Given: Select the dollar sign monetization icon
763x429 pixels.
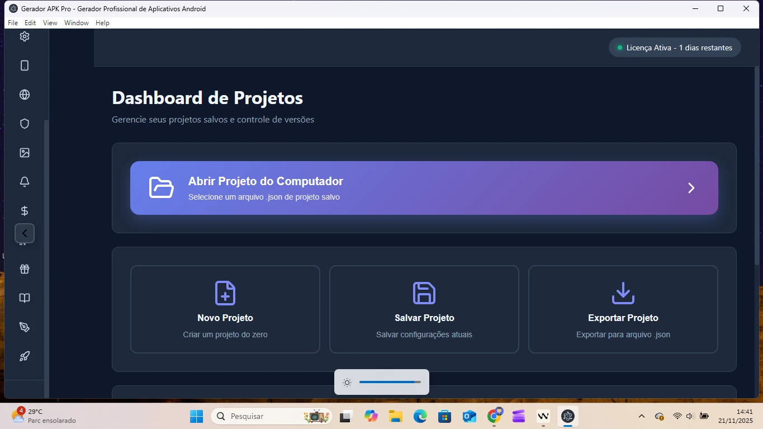Looking at the screenshot, I should [x=25, y=211].
